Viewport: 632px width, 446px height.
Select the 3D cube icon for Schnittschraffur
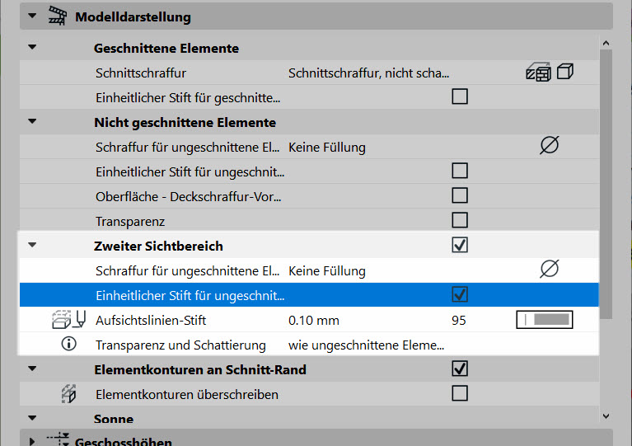click(x=564, y=72)
